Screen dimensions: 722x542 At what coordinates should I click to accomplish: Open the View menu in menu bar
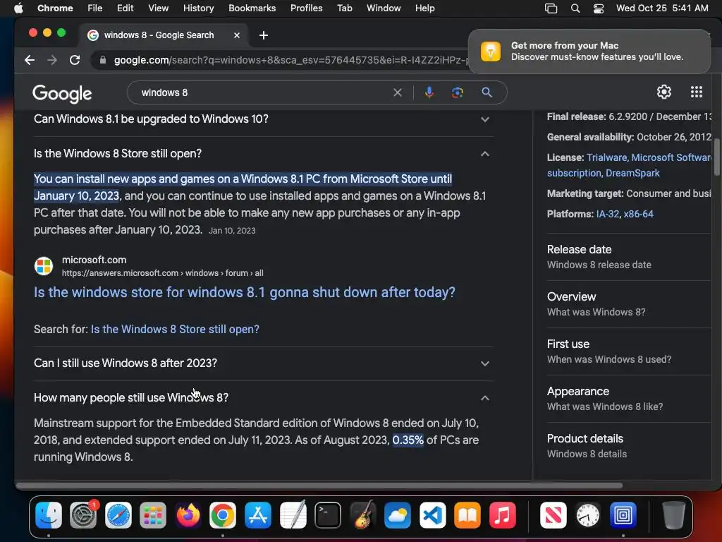[159, 8]
